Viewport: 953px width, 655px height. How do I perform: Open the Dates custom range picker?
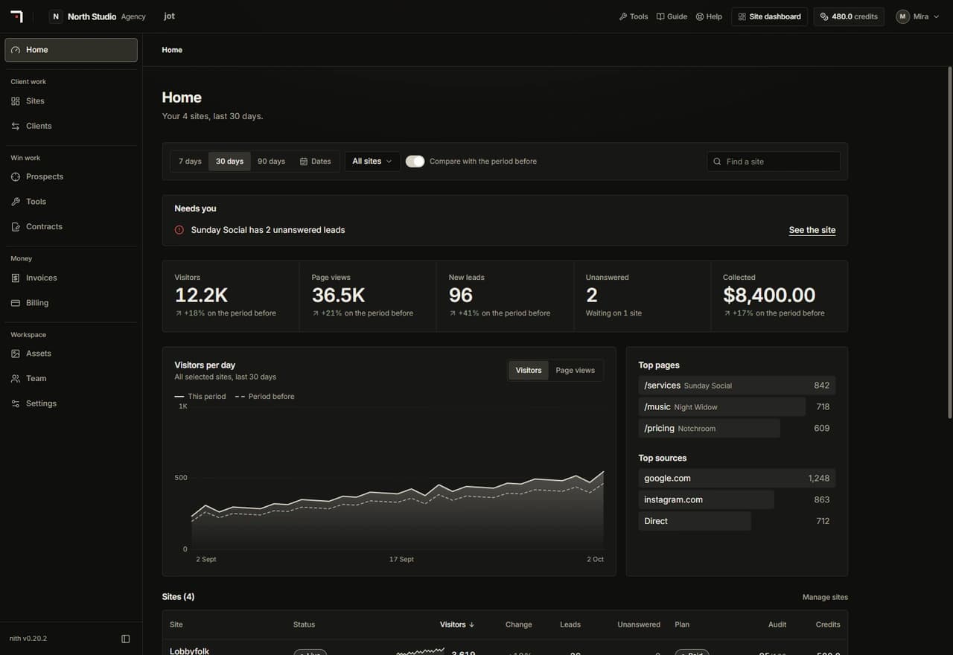pyautogui.click(x=316, y=162)
